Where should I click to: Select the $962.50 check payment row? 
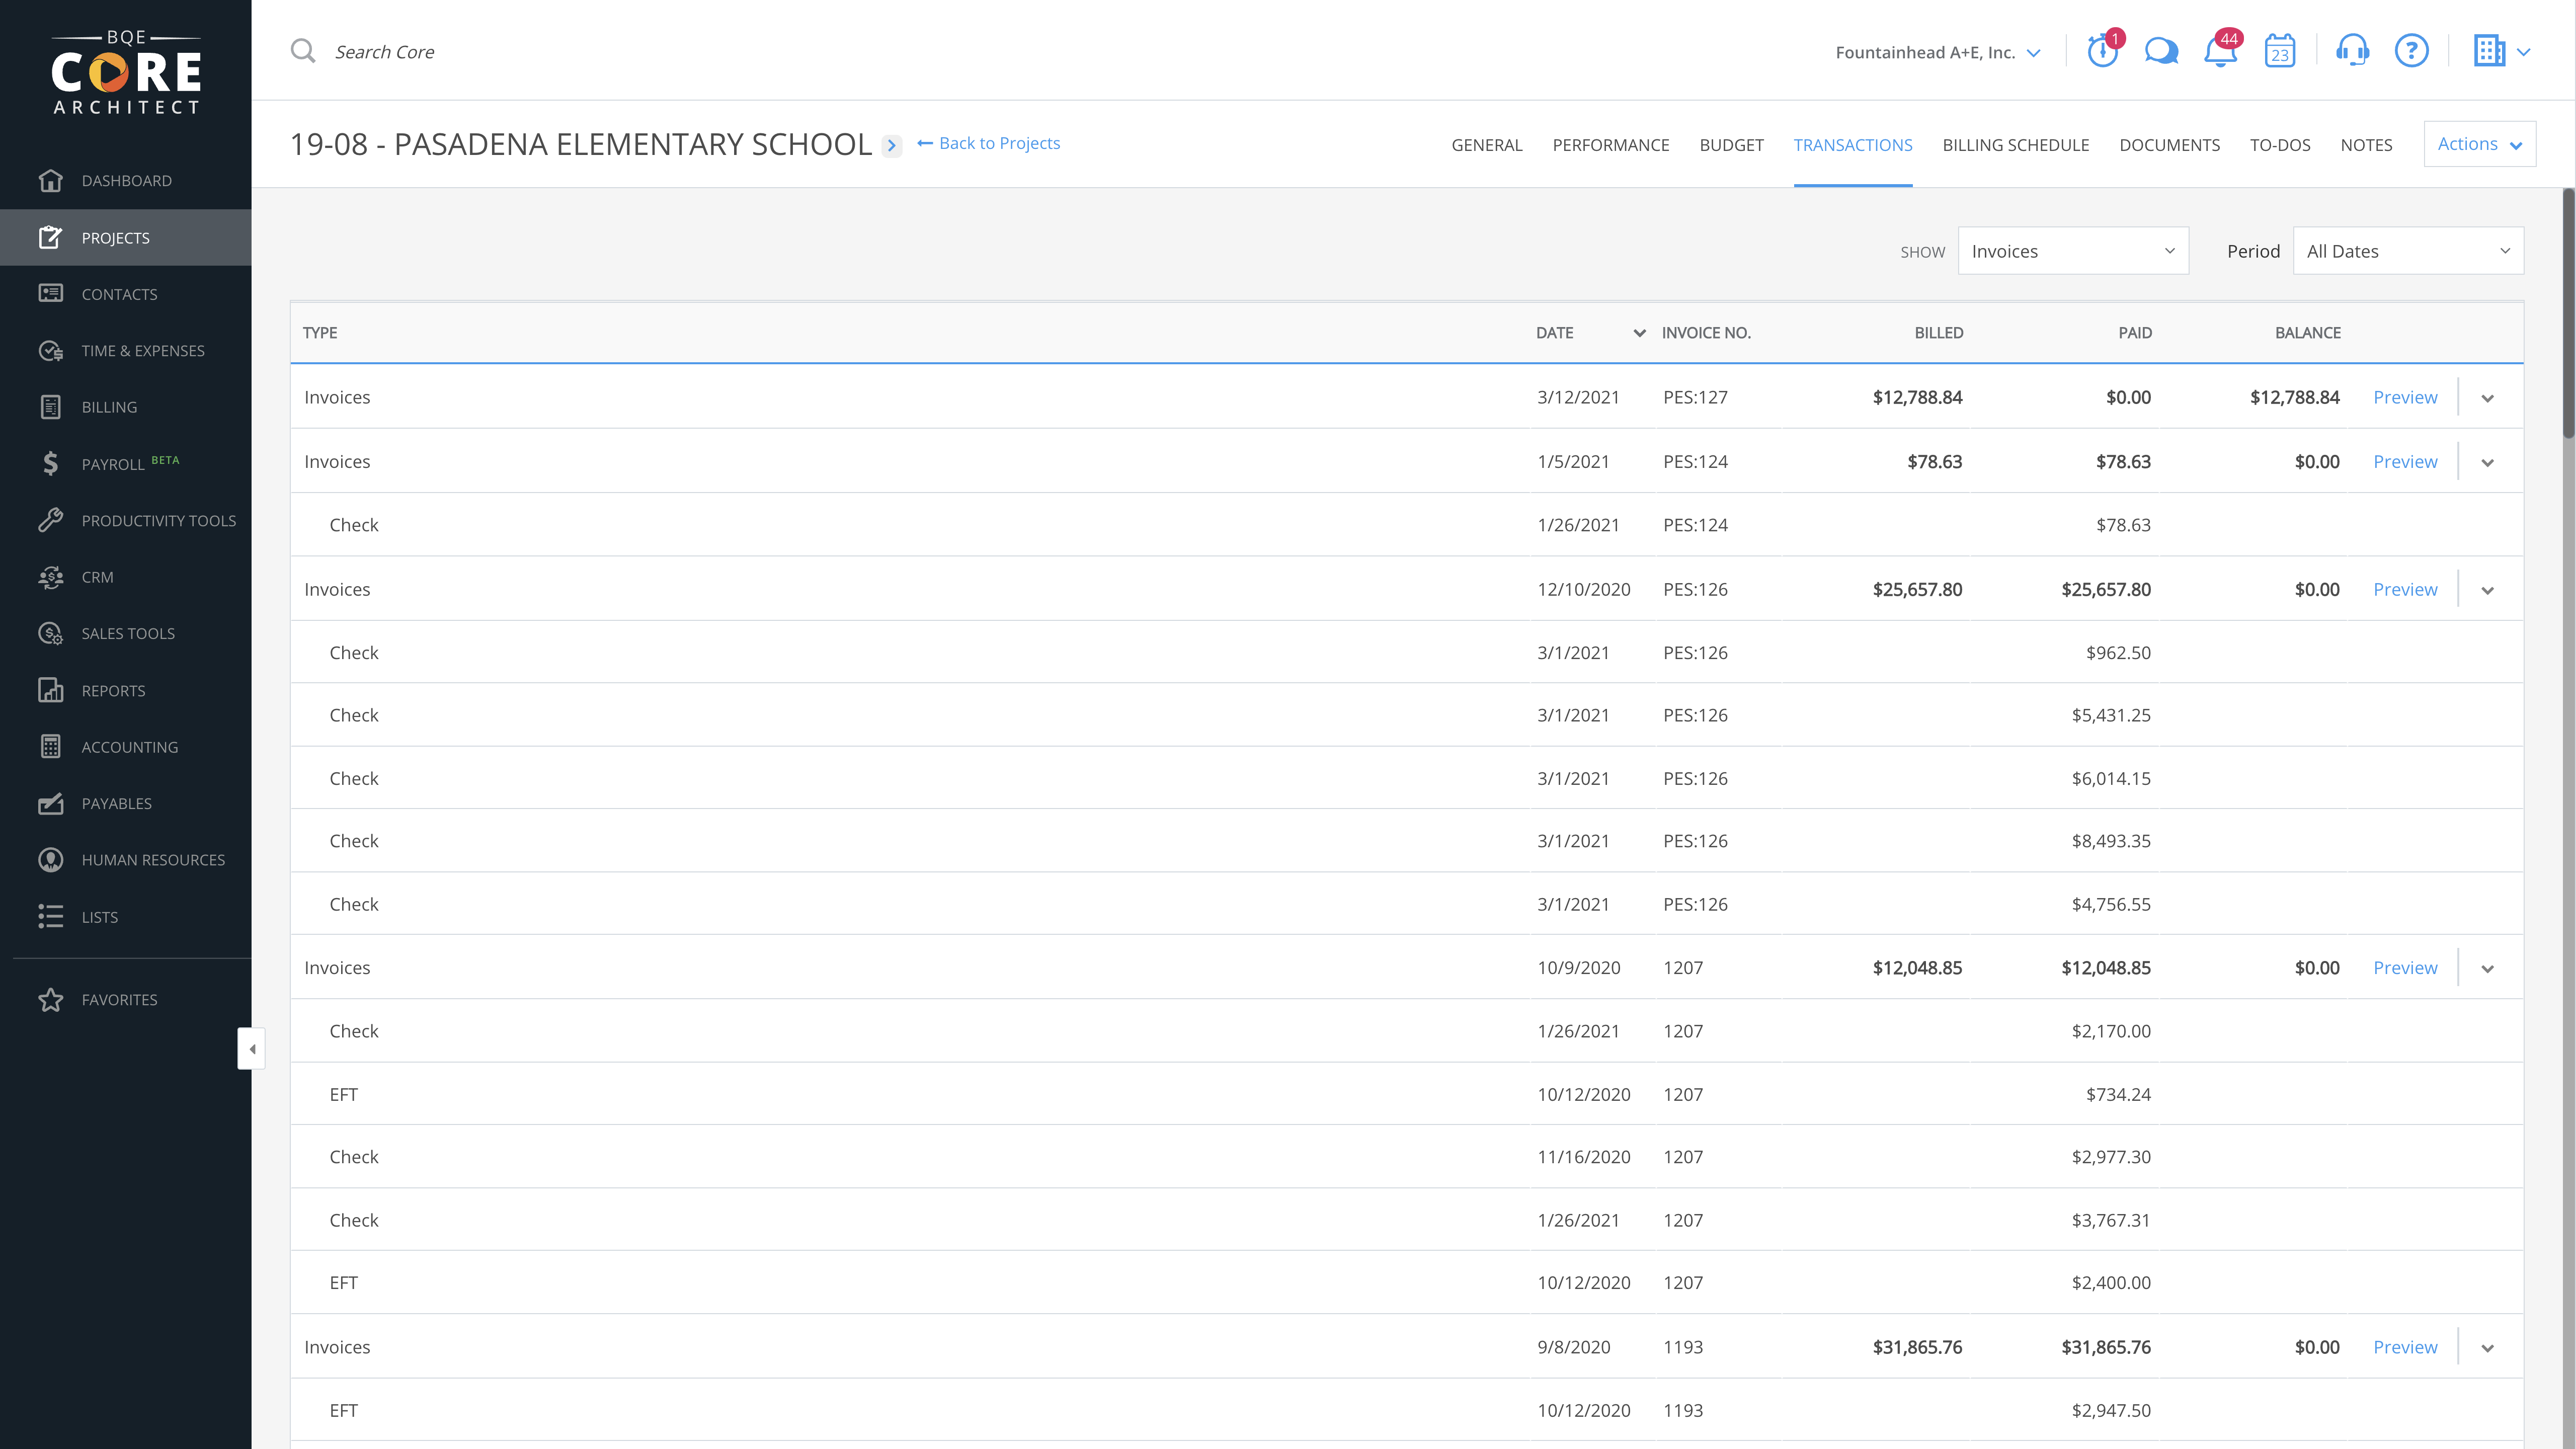point(1406,652)
